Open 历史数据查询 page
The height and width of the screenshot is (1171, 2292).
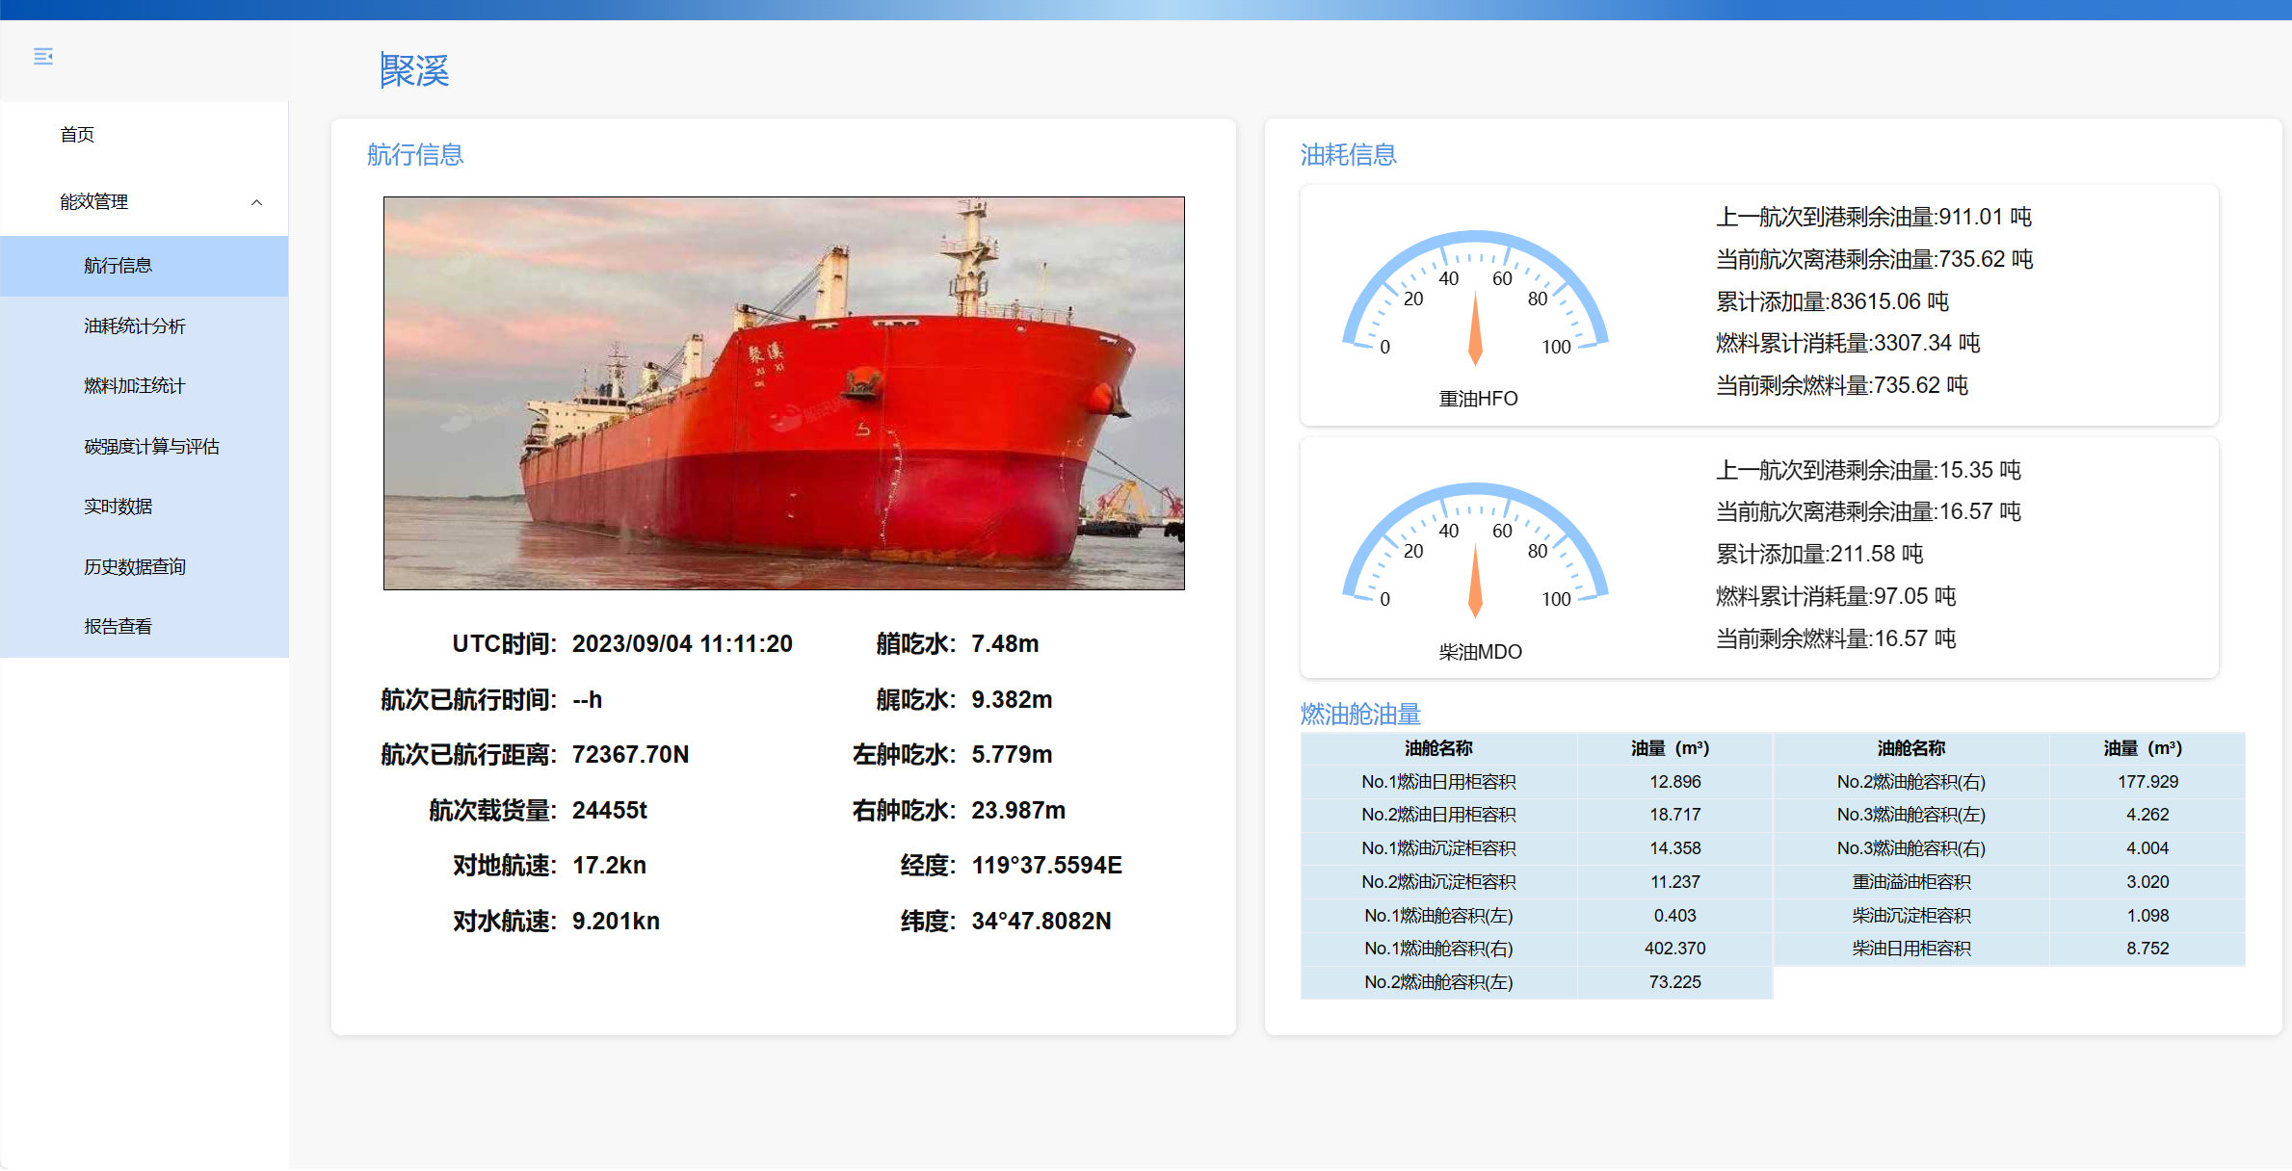point(134,567)
